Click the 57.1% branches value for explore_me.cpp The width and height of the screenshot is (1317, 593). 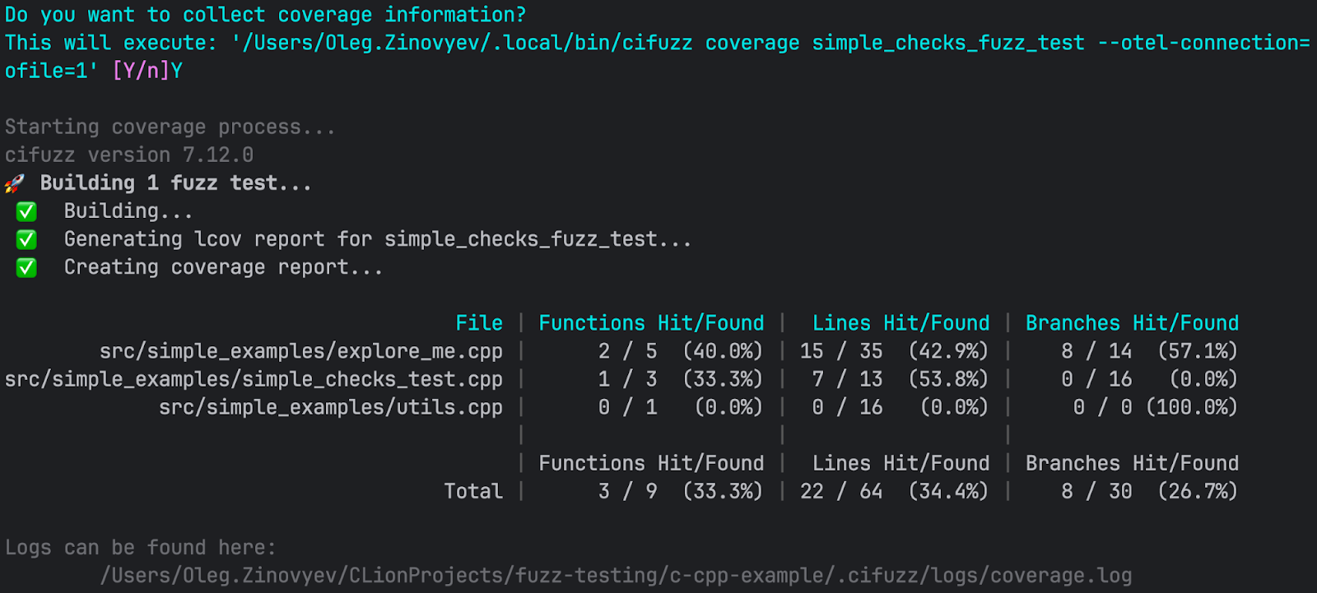[1198, 351]
